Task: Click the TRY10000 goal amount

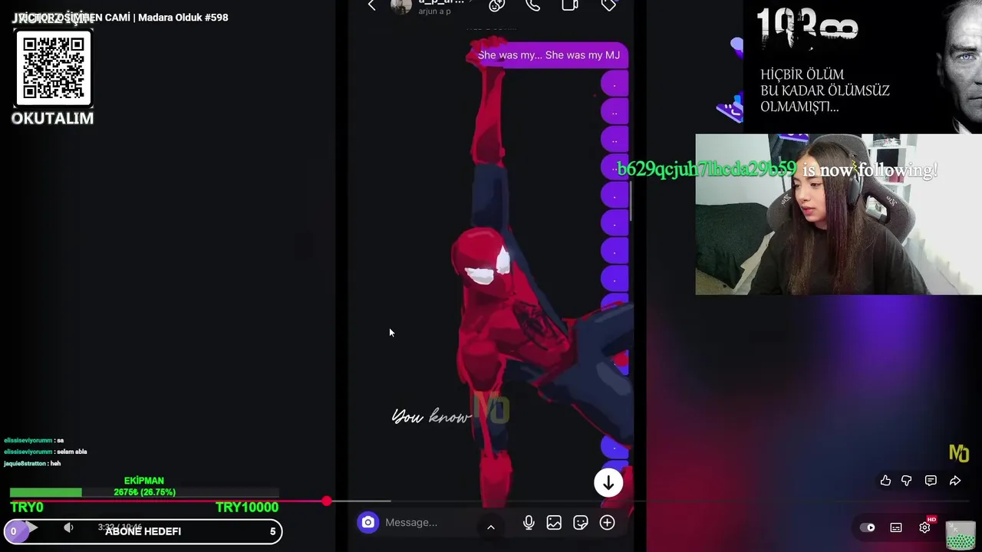Action: [247, 507]
